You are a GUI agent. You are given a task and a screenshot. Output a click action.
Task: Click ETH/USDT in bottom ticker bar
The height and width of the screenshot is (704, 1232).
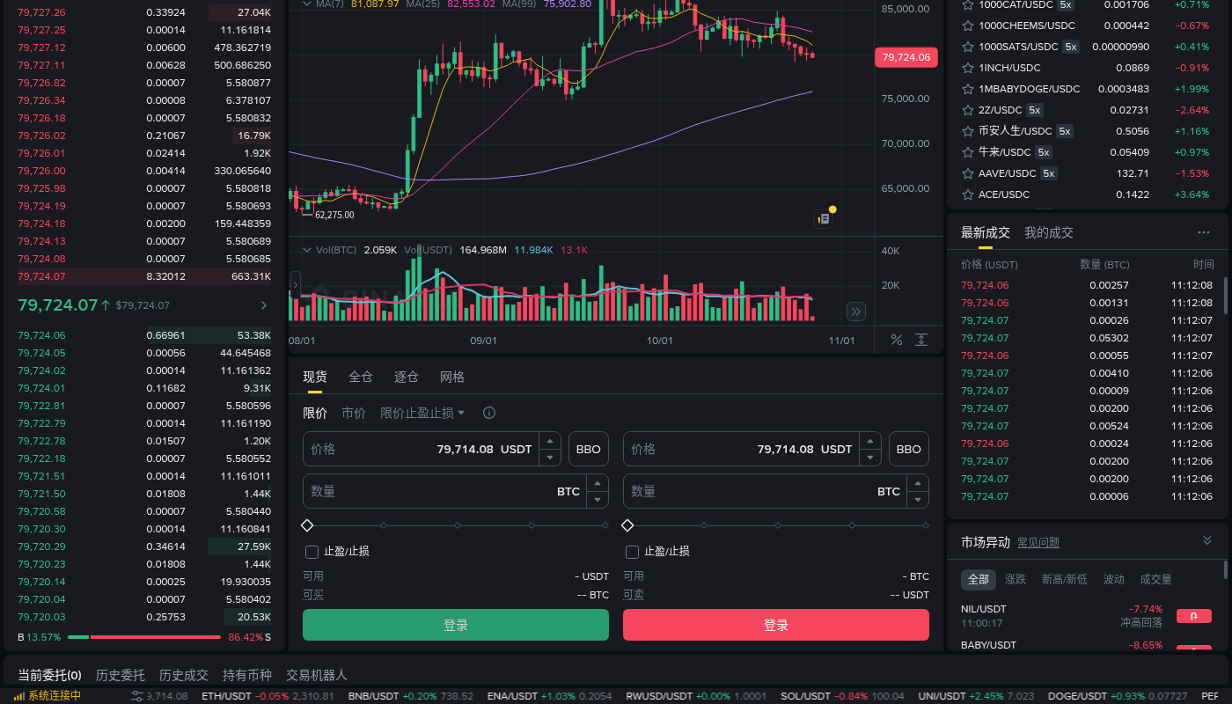tap(228, 696)
